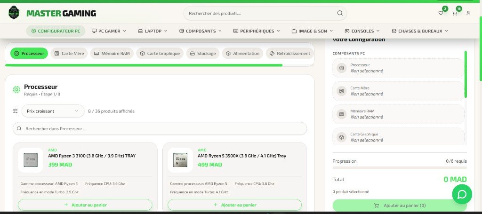The height and width of the screenshot is (214, 482).
Task: Click the 399 MAD price
Action: click(60, 165)
